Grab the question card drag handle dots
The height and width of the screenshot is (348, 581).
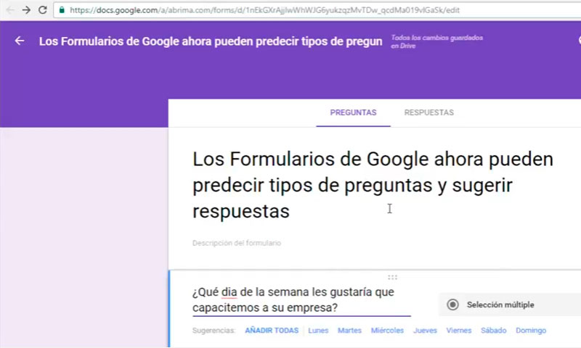(x=392, y=278)
